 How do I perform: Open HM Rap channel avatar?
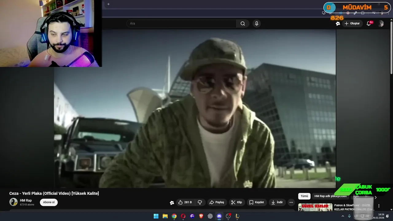[x=14, y=202]
